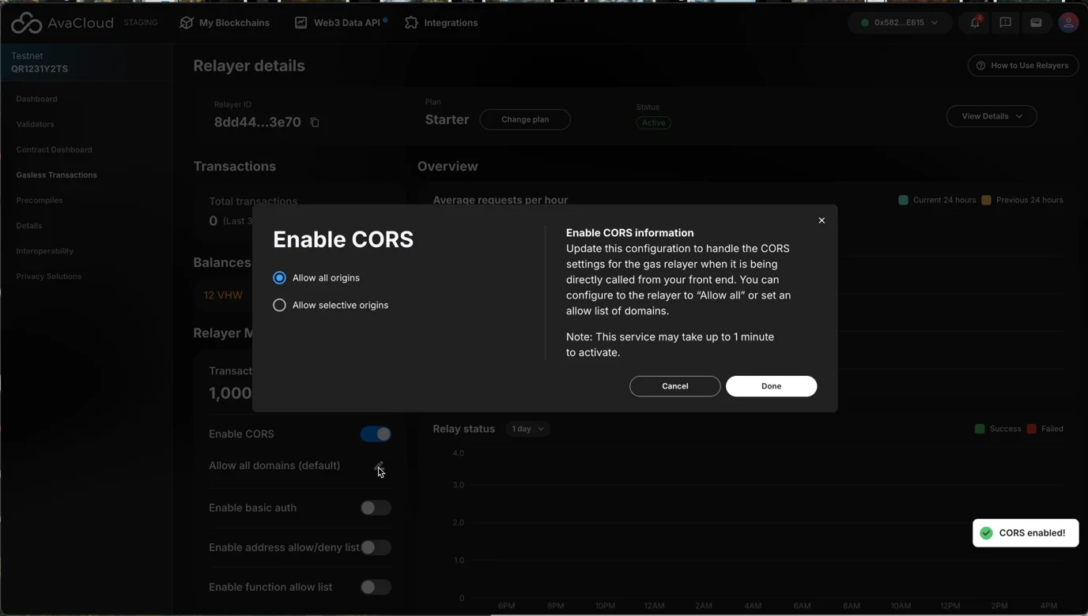This screenshot has height=616, width=1088.
Task: Open the billing card icon
Action: point(1036,23)
